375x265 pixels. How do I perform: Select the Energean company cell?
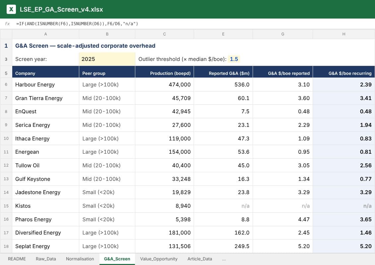point(45,152)
